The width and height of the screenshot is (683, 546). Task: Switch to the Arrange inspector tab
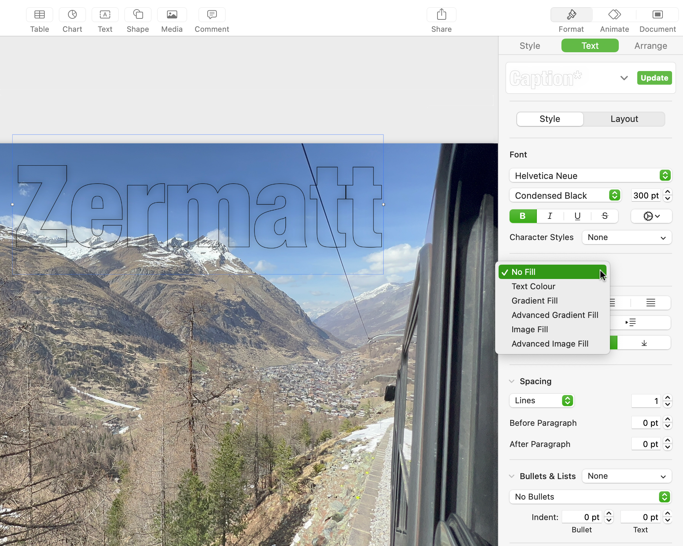(651, 45)
